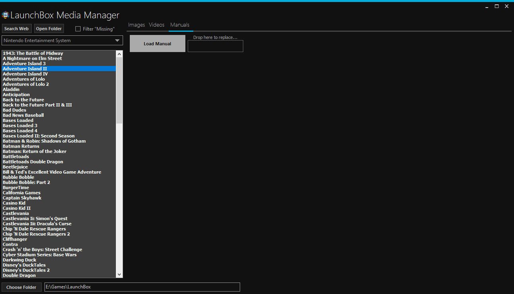Select Bases Loaded 3
514x294 pixels.
coord(59,126)
